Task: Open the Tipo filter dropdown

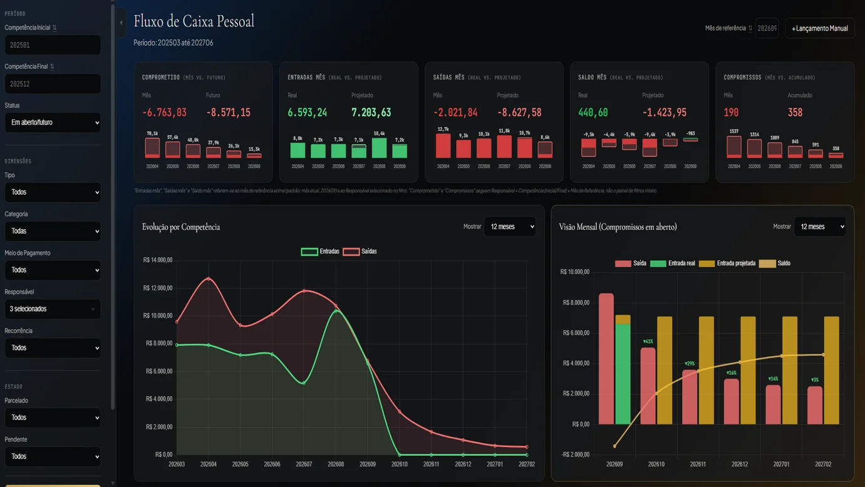Action: point(53,192)
